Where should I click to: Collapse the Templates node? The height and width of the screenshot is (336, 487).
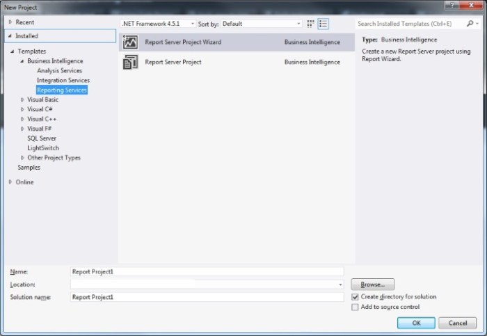point(12,51)
